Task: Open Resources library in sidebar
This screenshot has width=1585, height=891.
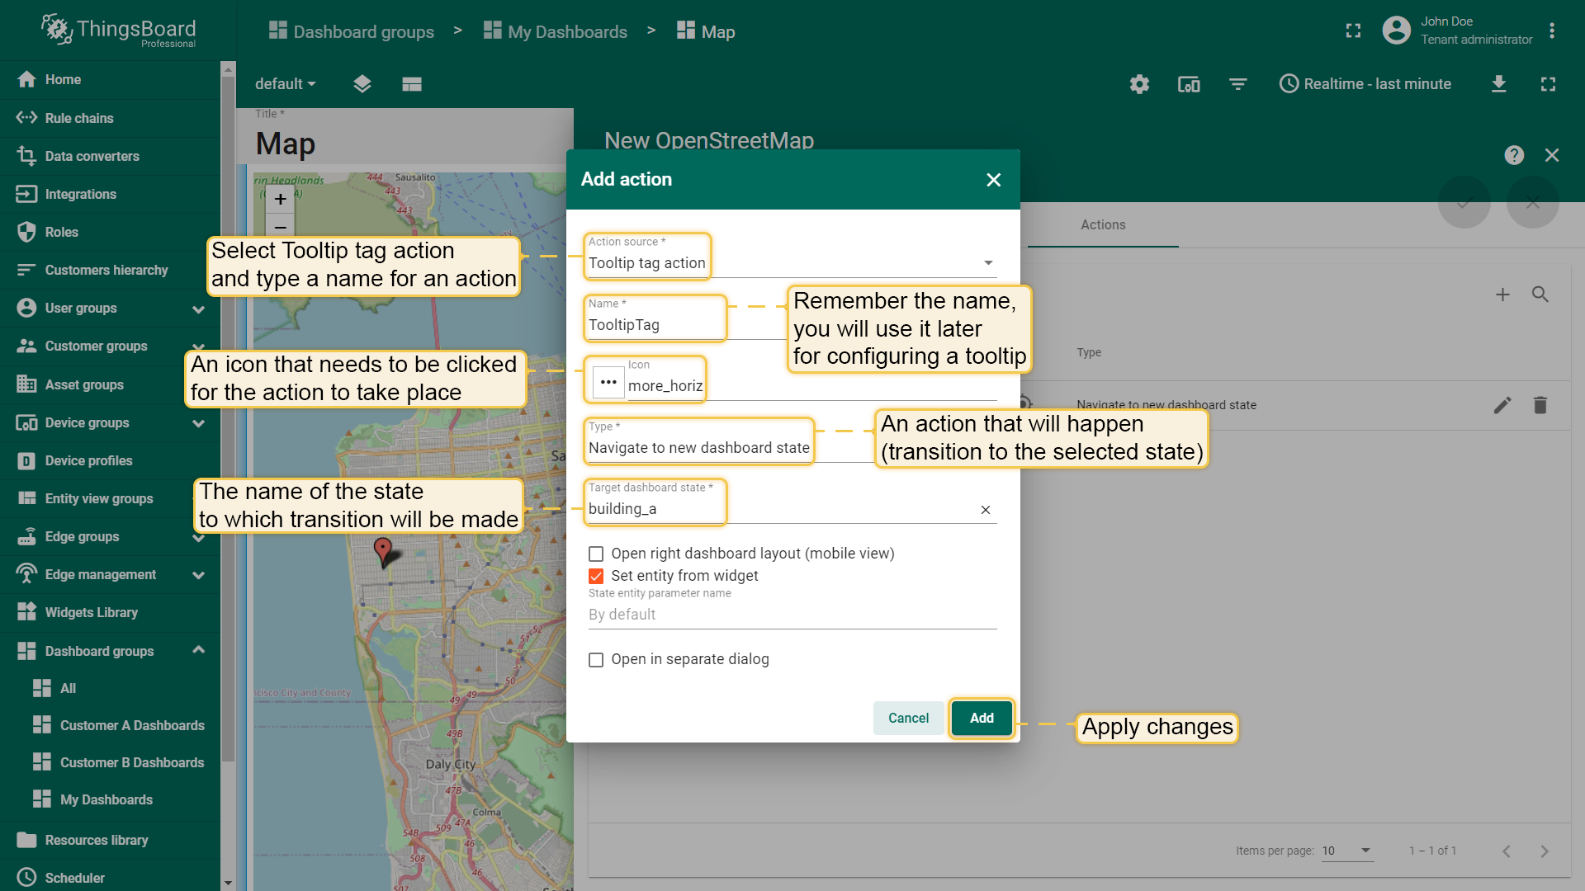Action: click(110, 840)
